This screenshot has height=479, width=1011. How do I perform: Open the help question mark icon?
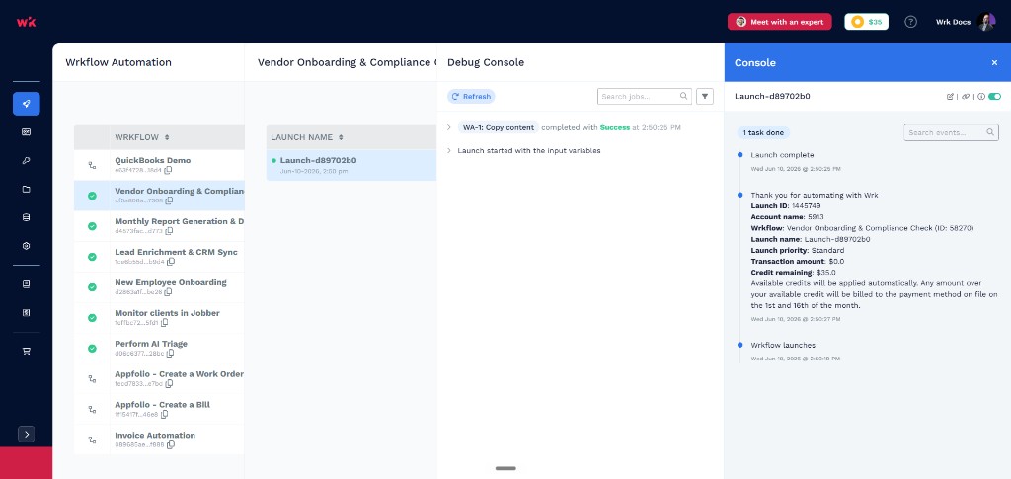tap(910, 22)
